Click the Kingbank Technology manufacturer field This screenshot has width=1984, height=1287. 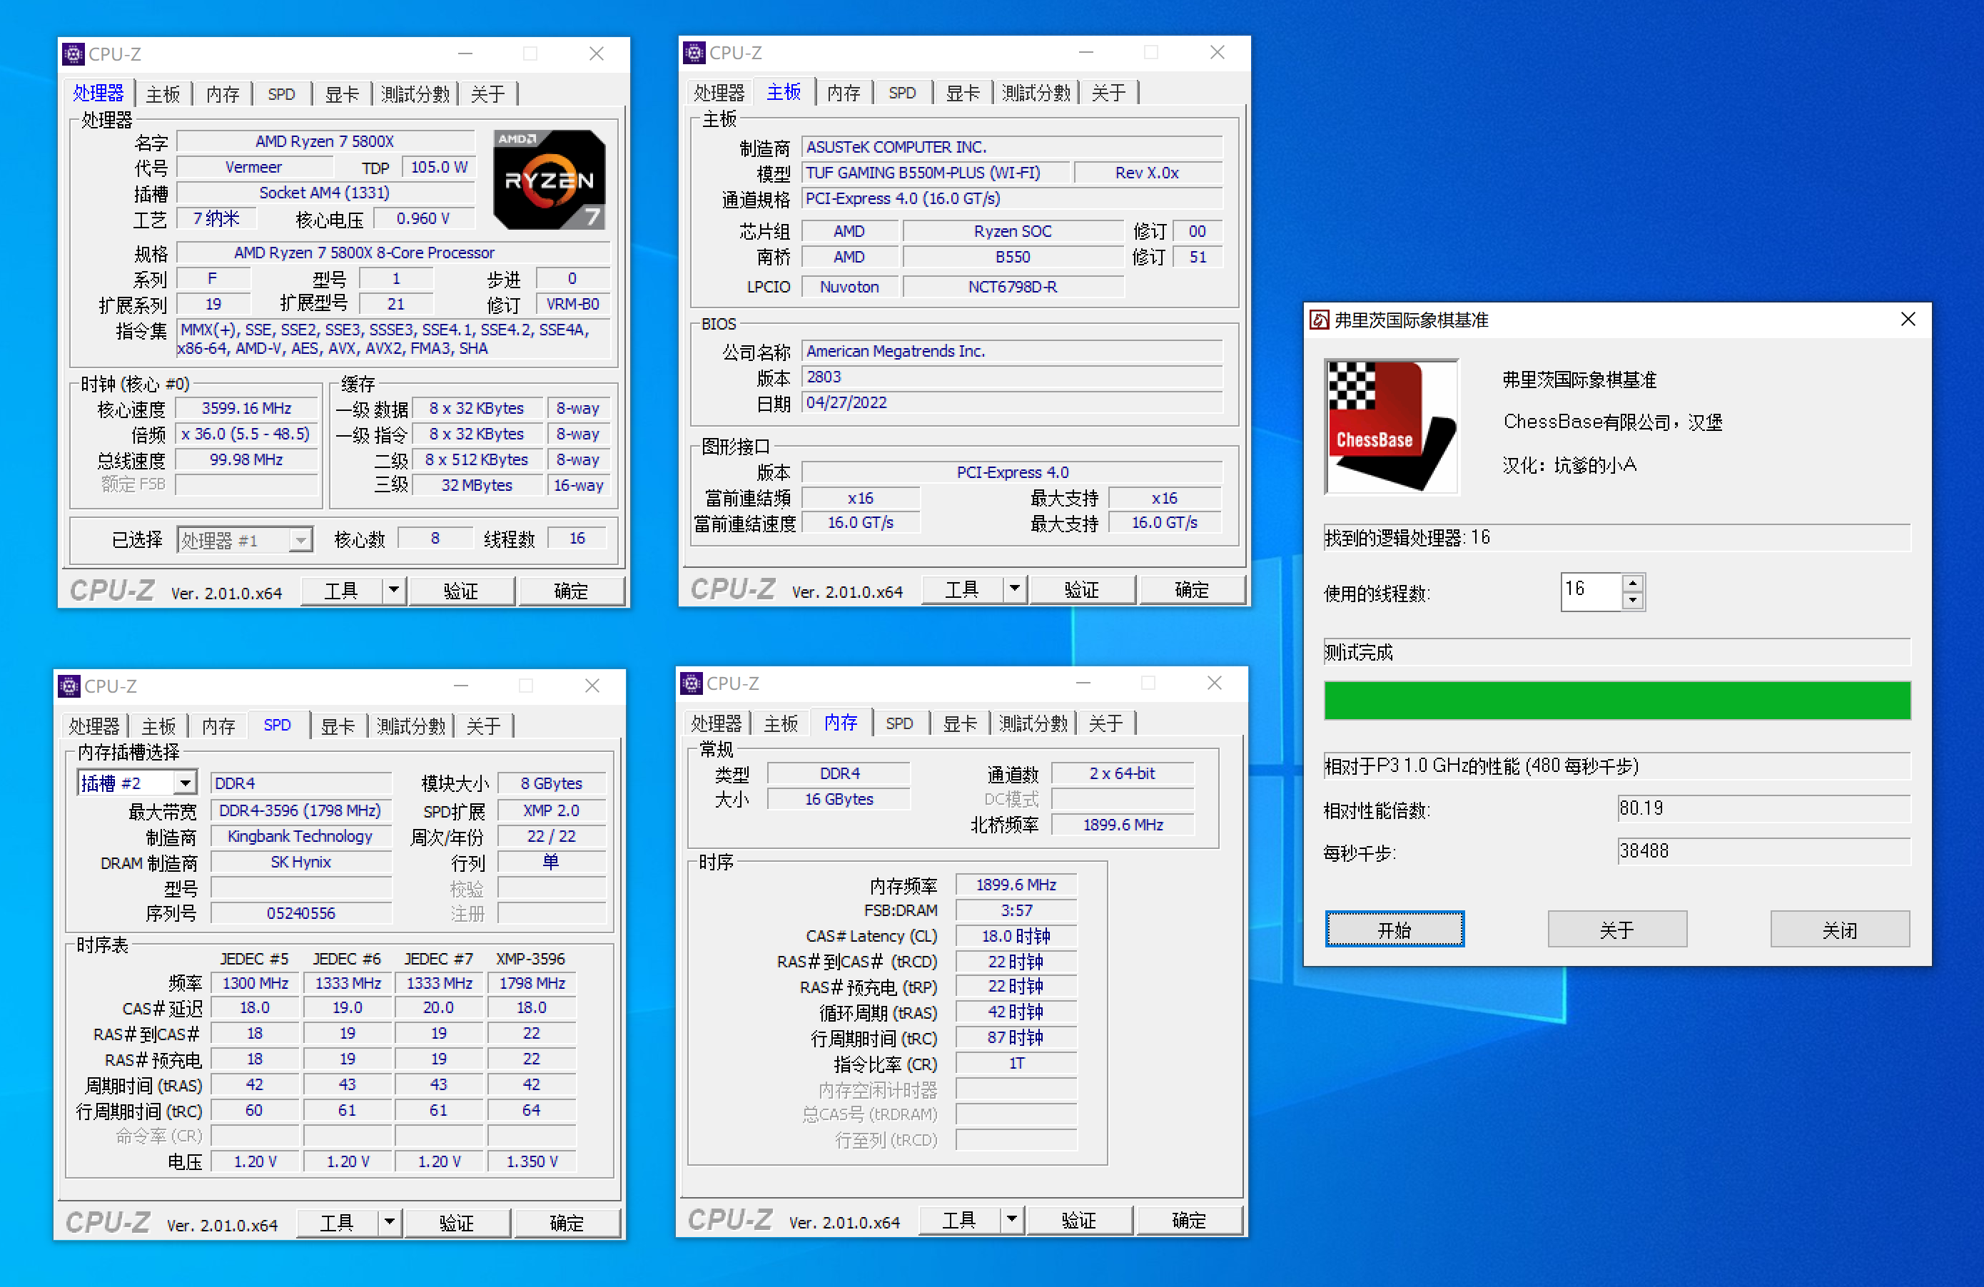pos(301,836)
